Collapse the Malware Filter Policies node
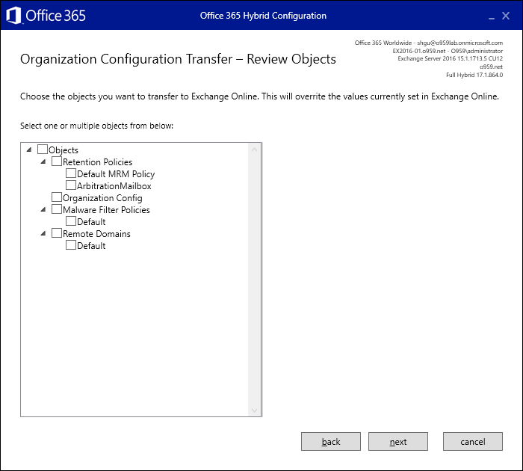 click(x=43, y=209)
